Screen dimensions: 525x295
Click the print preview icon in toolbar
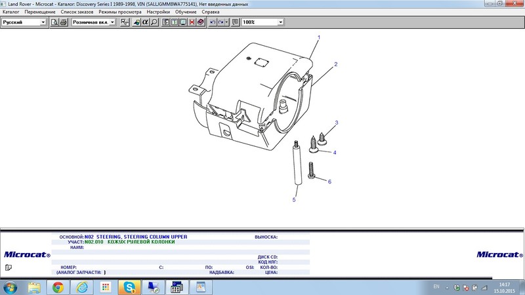pos(55,22)
